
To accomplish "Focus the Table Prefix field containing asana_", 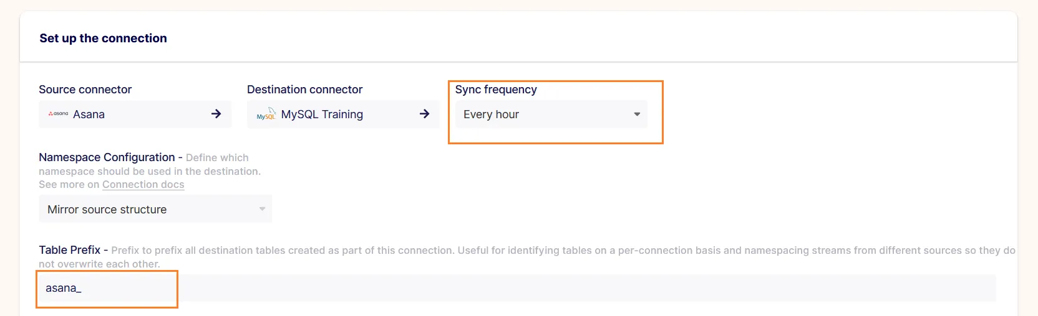I will click(517, 289).
